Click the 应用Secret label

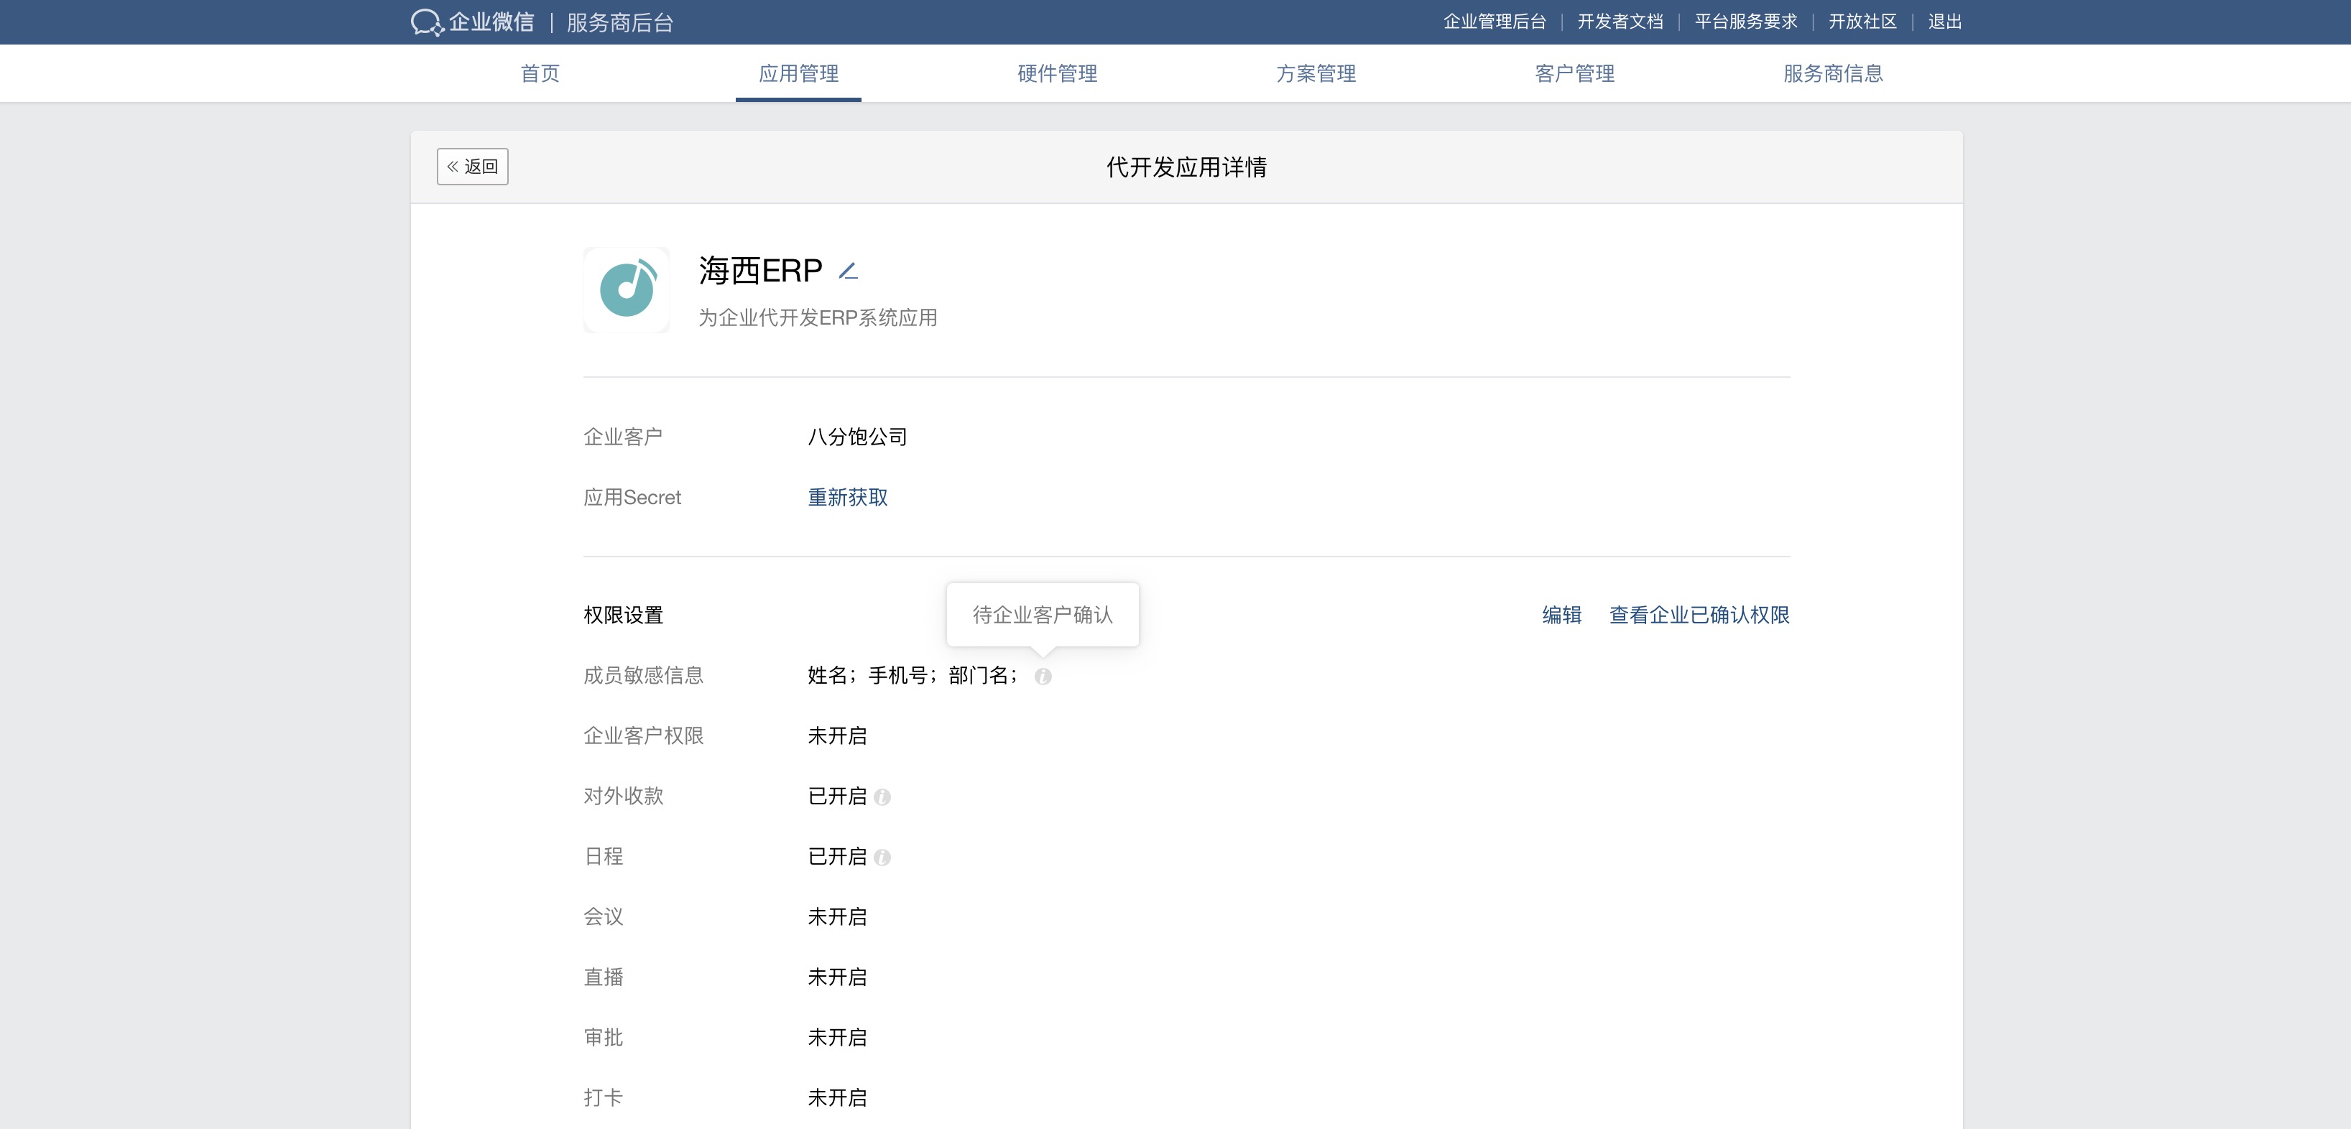pyautogui.click(x=632, y=497)
